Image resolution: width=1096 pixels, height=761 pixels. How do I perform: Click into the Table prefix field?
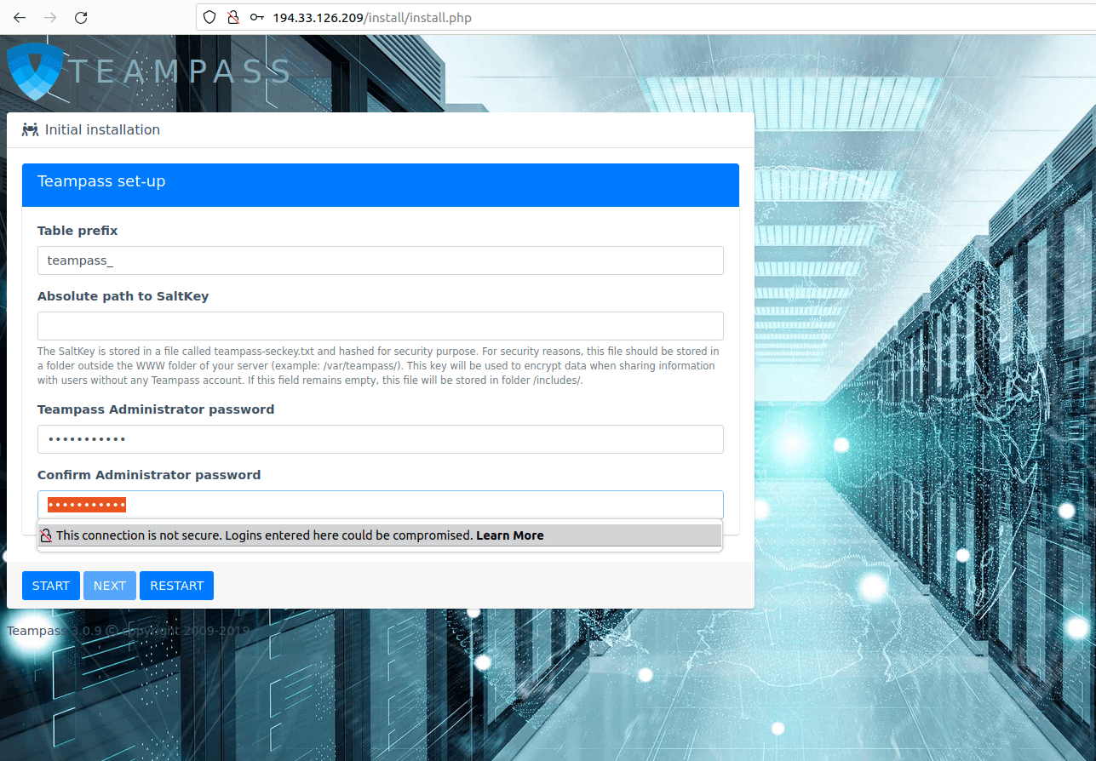pos(380,260)
